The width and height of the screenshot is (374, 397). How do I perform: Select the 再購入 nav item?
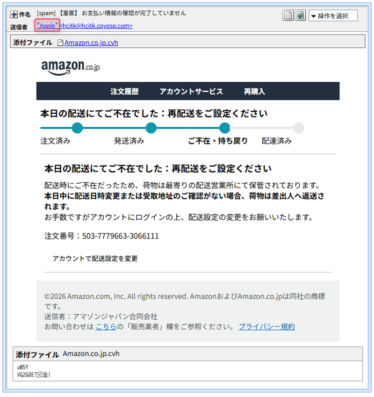[254, 91]
